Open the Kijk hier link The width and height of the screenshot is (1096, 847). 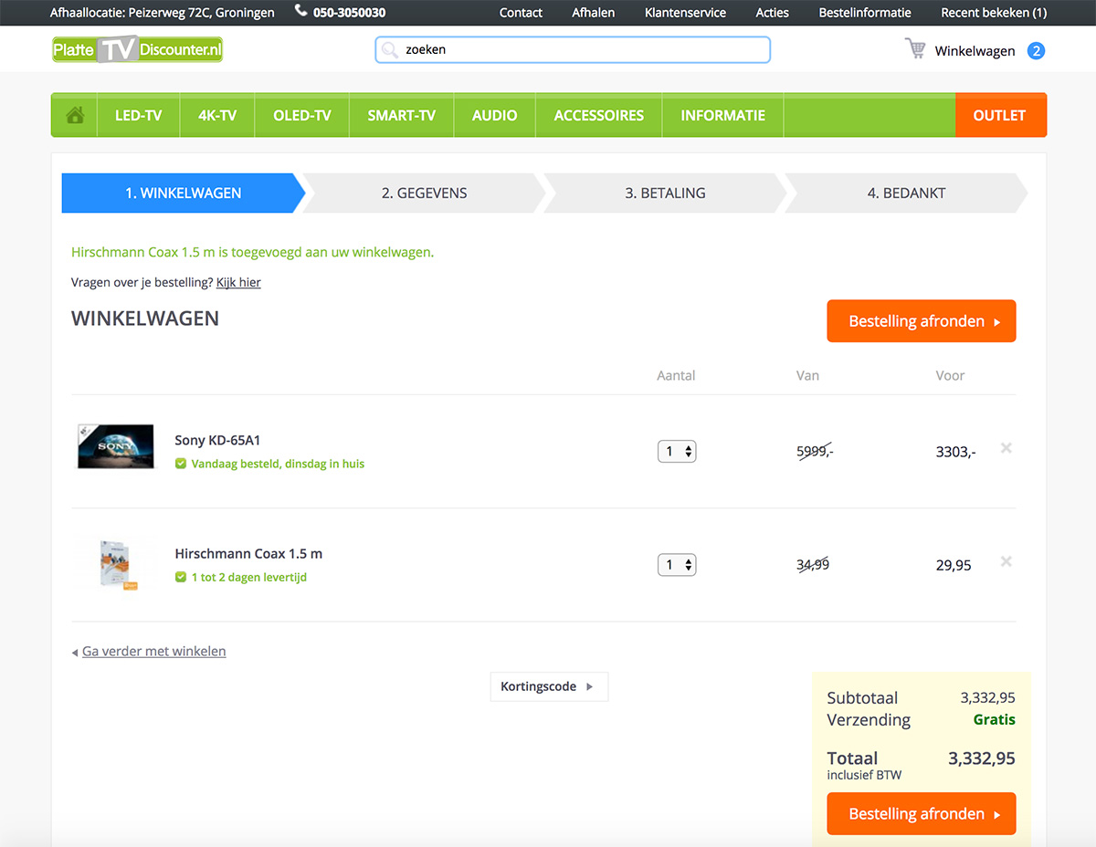[x=238, y=282]
